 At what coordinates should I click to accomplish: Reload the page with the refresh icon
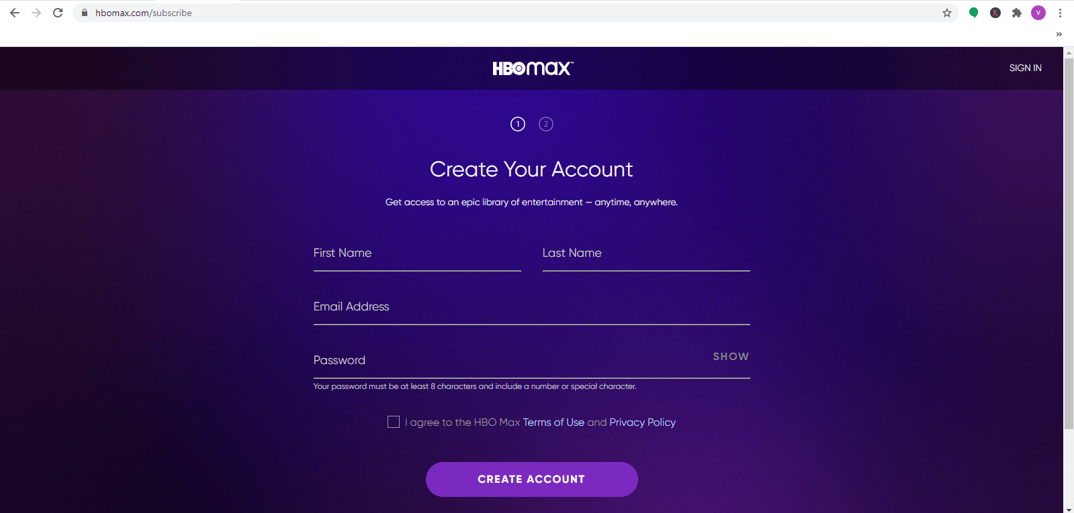click(x=58, y=13)
